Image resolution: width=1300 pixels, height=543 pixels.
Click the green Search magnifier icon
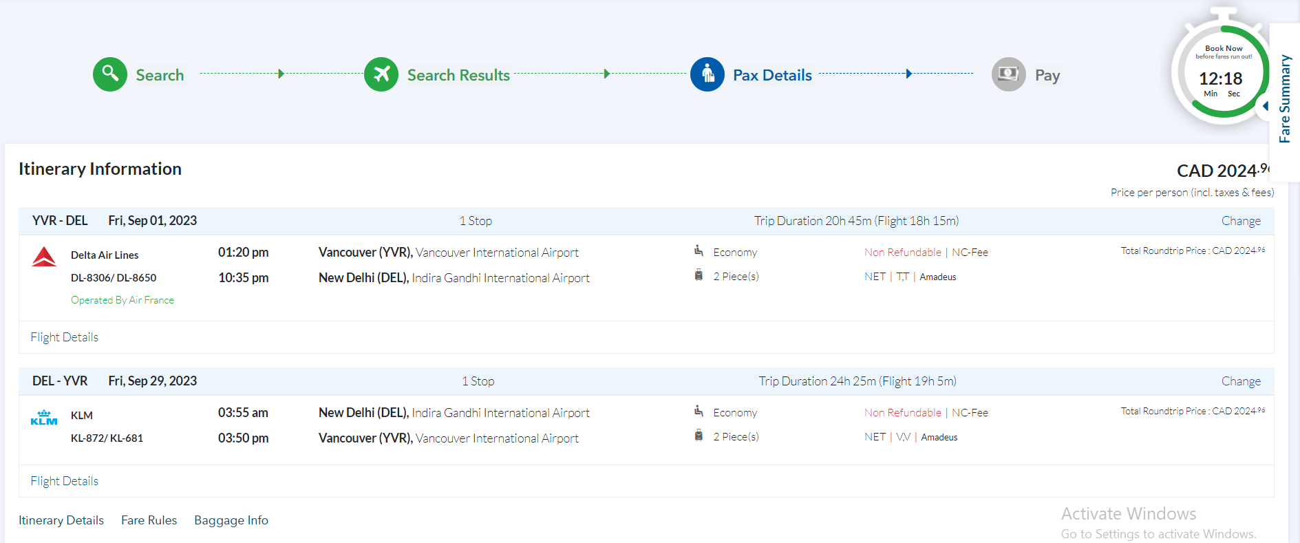pos(110,74)
